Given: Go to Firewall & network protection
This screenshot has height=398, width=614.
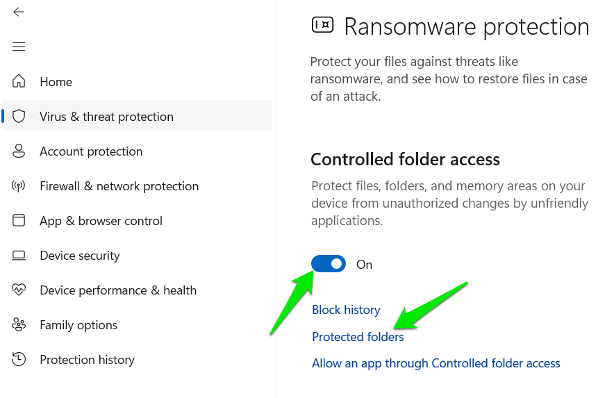Looking at the screenshot, I should pyautogui.click(x=119, y=186).
